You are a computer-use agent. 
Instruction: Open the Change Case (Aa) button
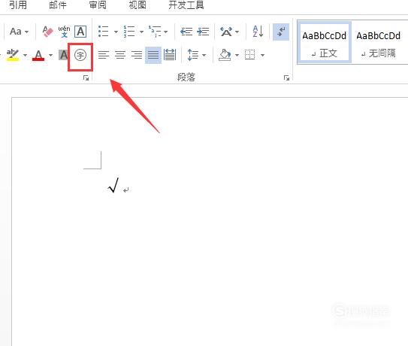click(19, 32)
